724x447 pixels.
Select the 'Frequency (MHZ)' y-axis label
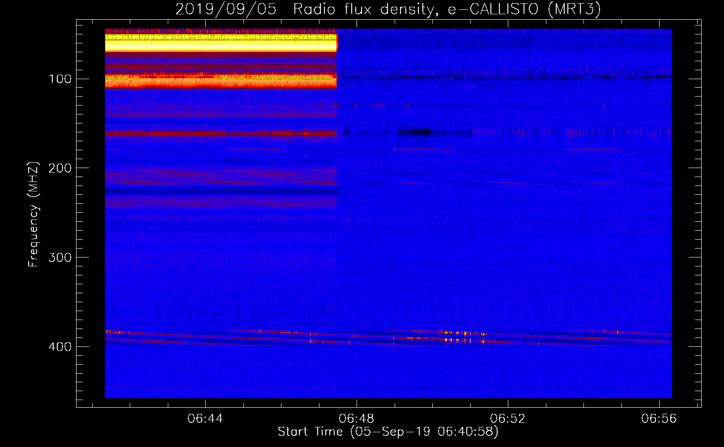34,215
